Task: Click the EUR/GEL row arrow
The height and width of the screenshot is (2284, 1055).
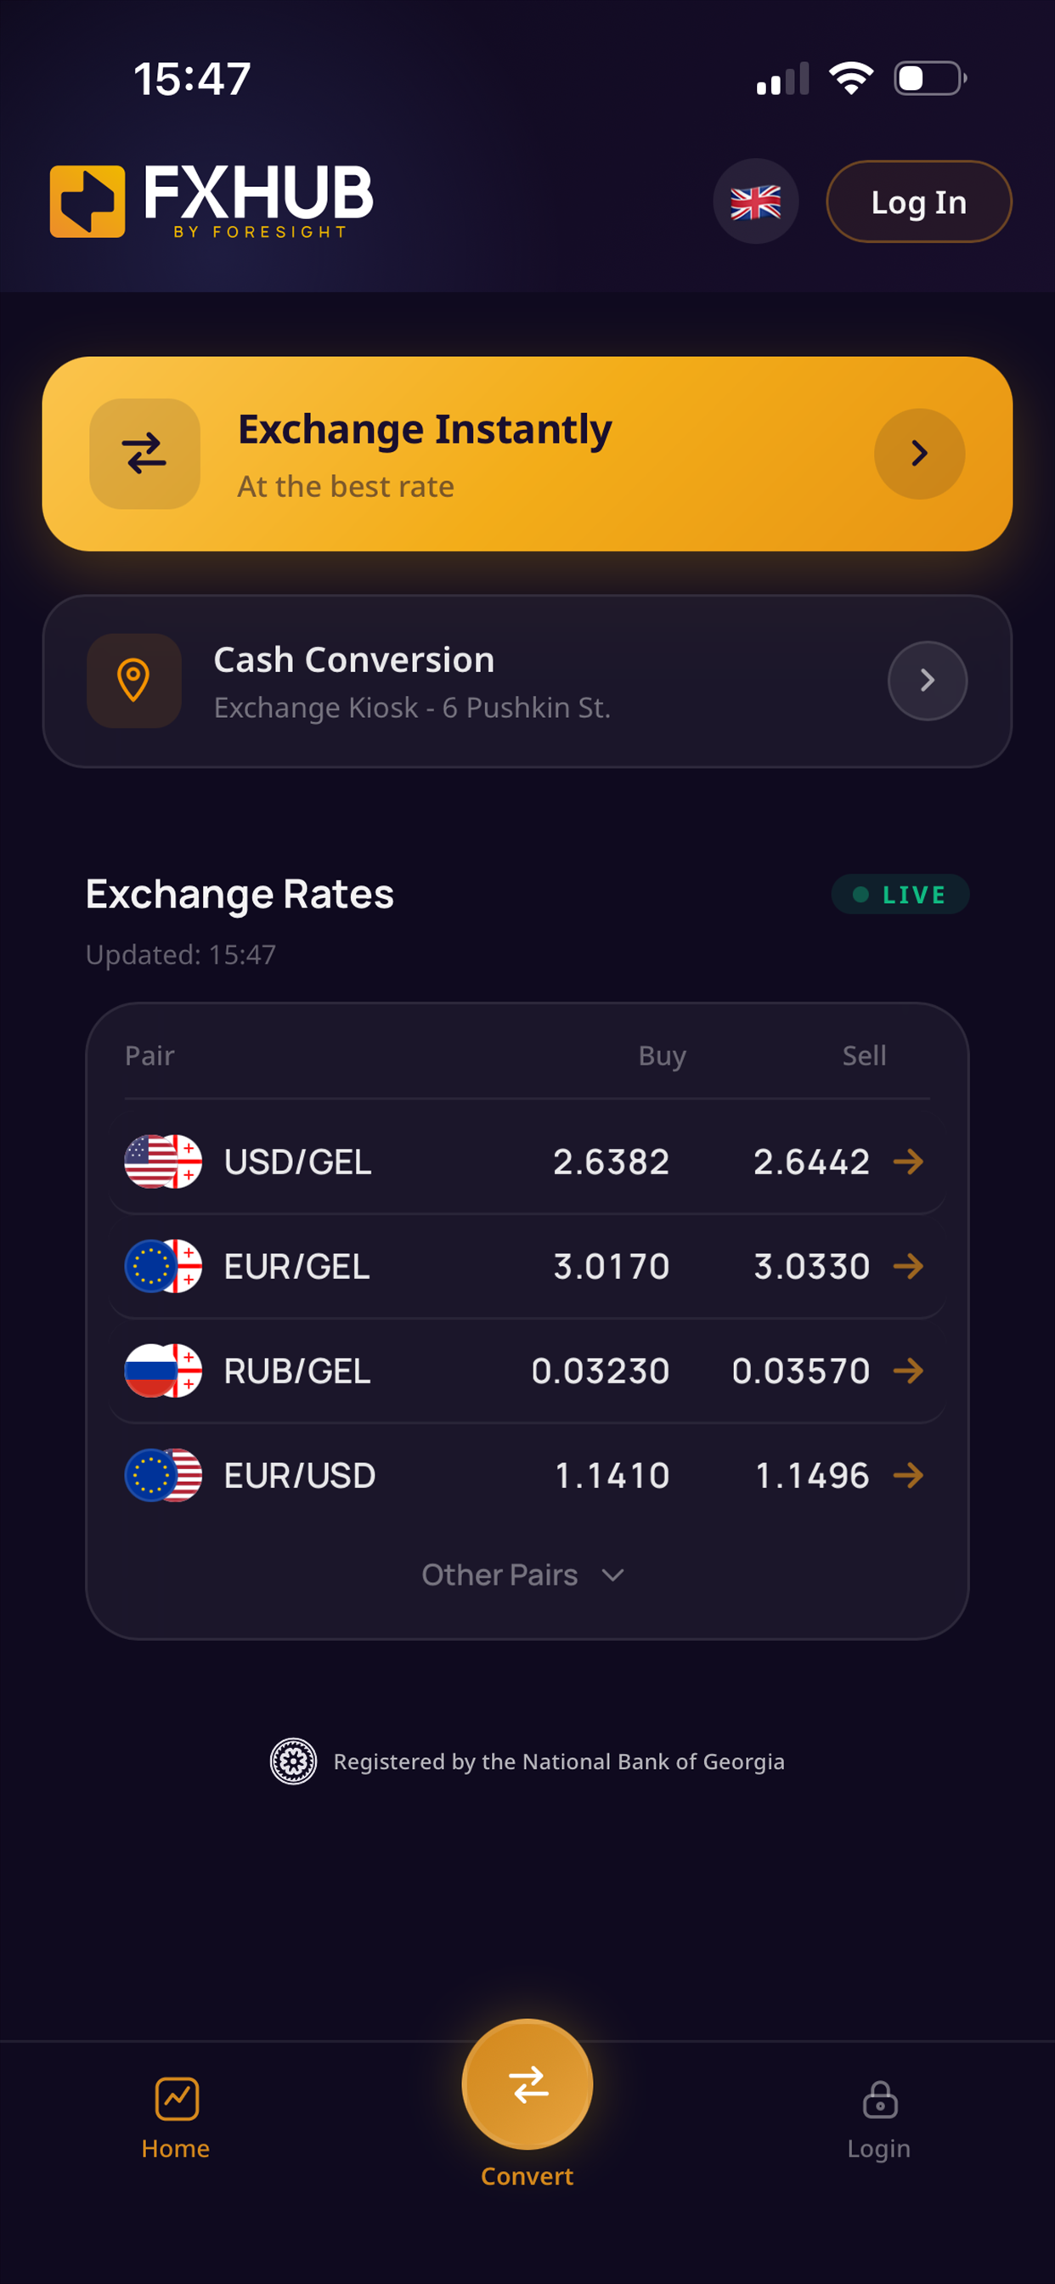Action: pyautogui.click(x=909, y=1266)
